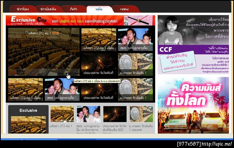Click ม.เกษตร medallion thumbnail in gray Exclusive section
234x148 pixels.
[141, 114]
